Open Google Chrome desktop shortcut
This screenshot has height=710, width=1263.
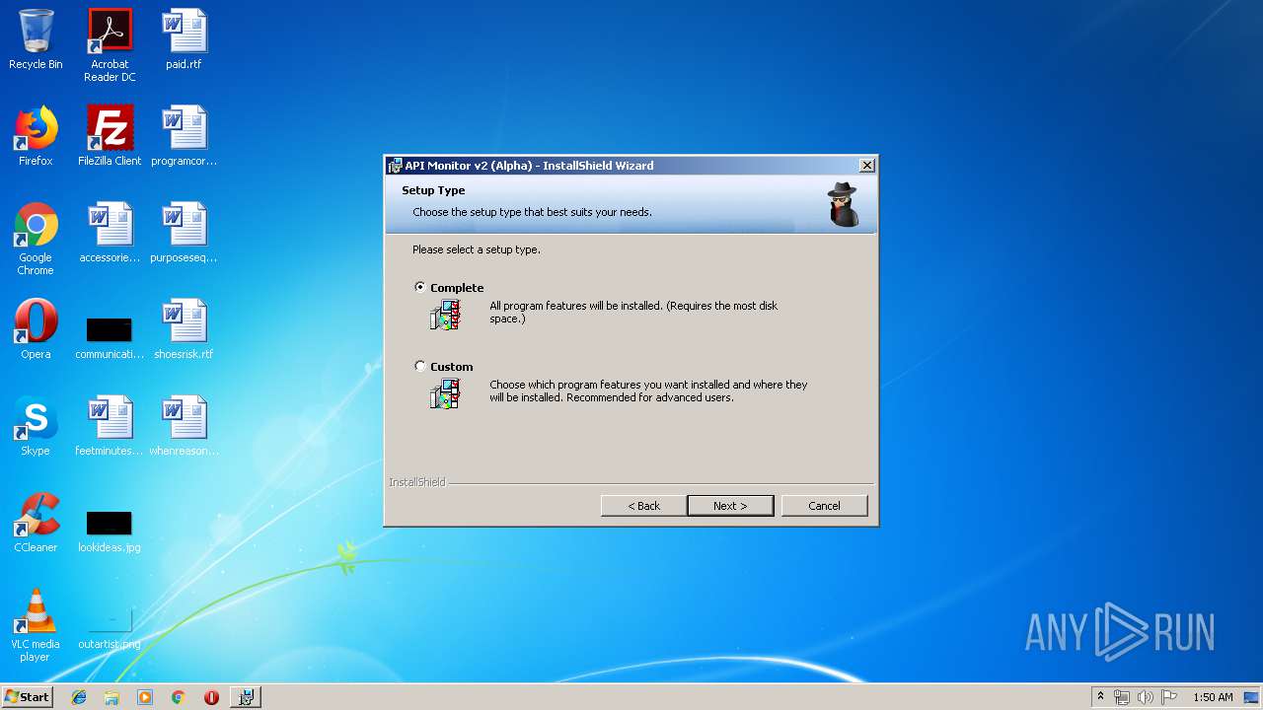(36, 239)
